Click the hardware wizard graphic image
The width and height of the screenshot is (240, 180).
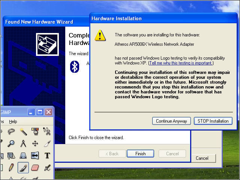click(48, 44)
